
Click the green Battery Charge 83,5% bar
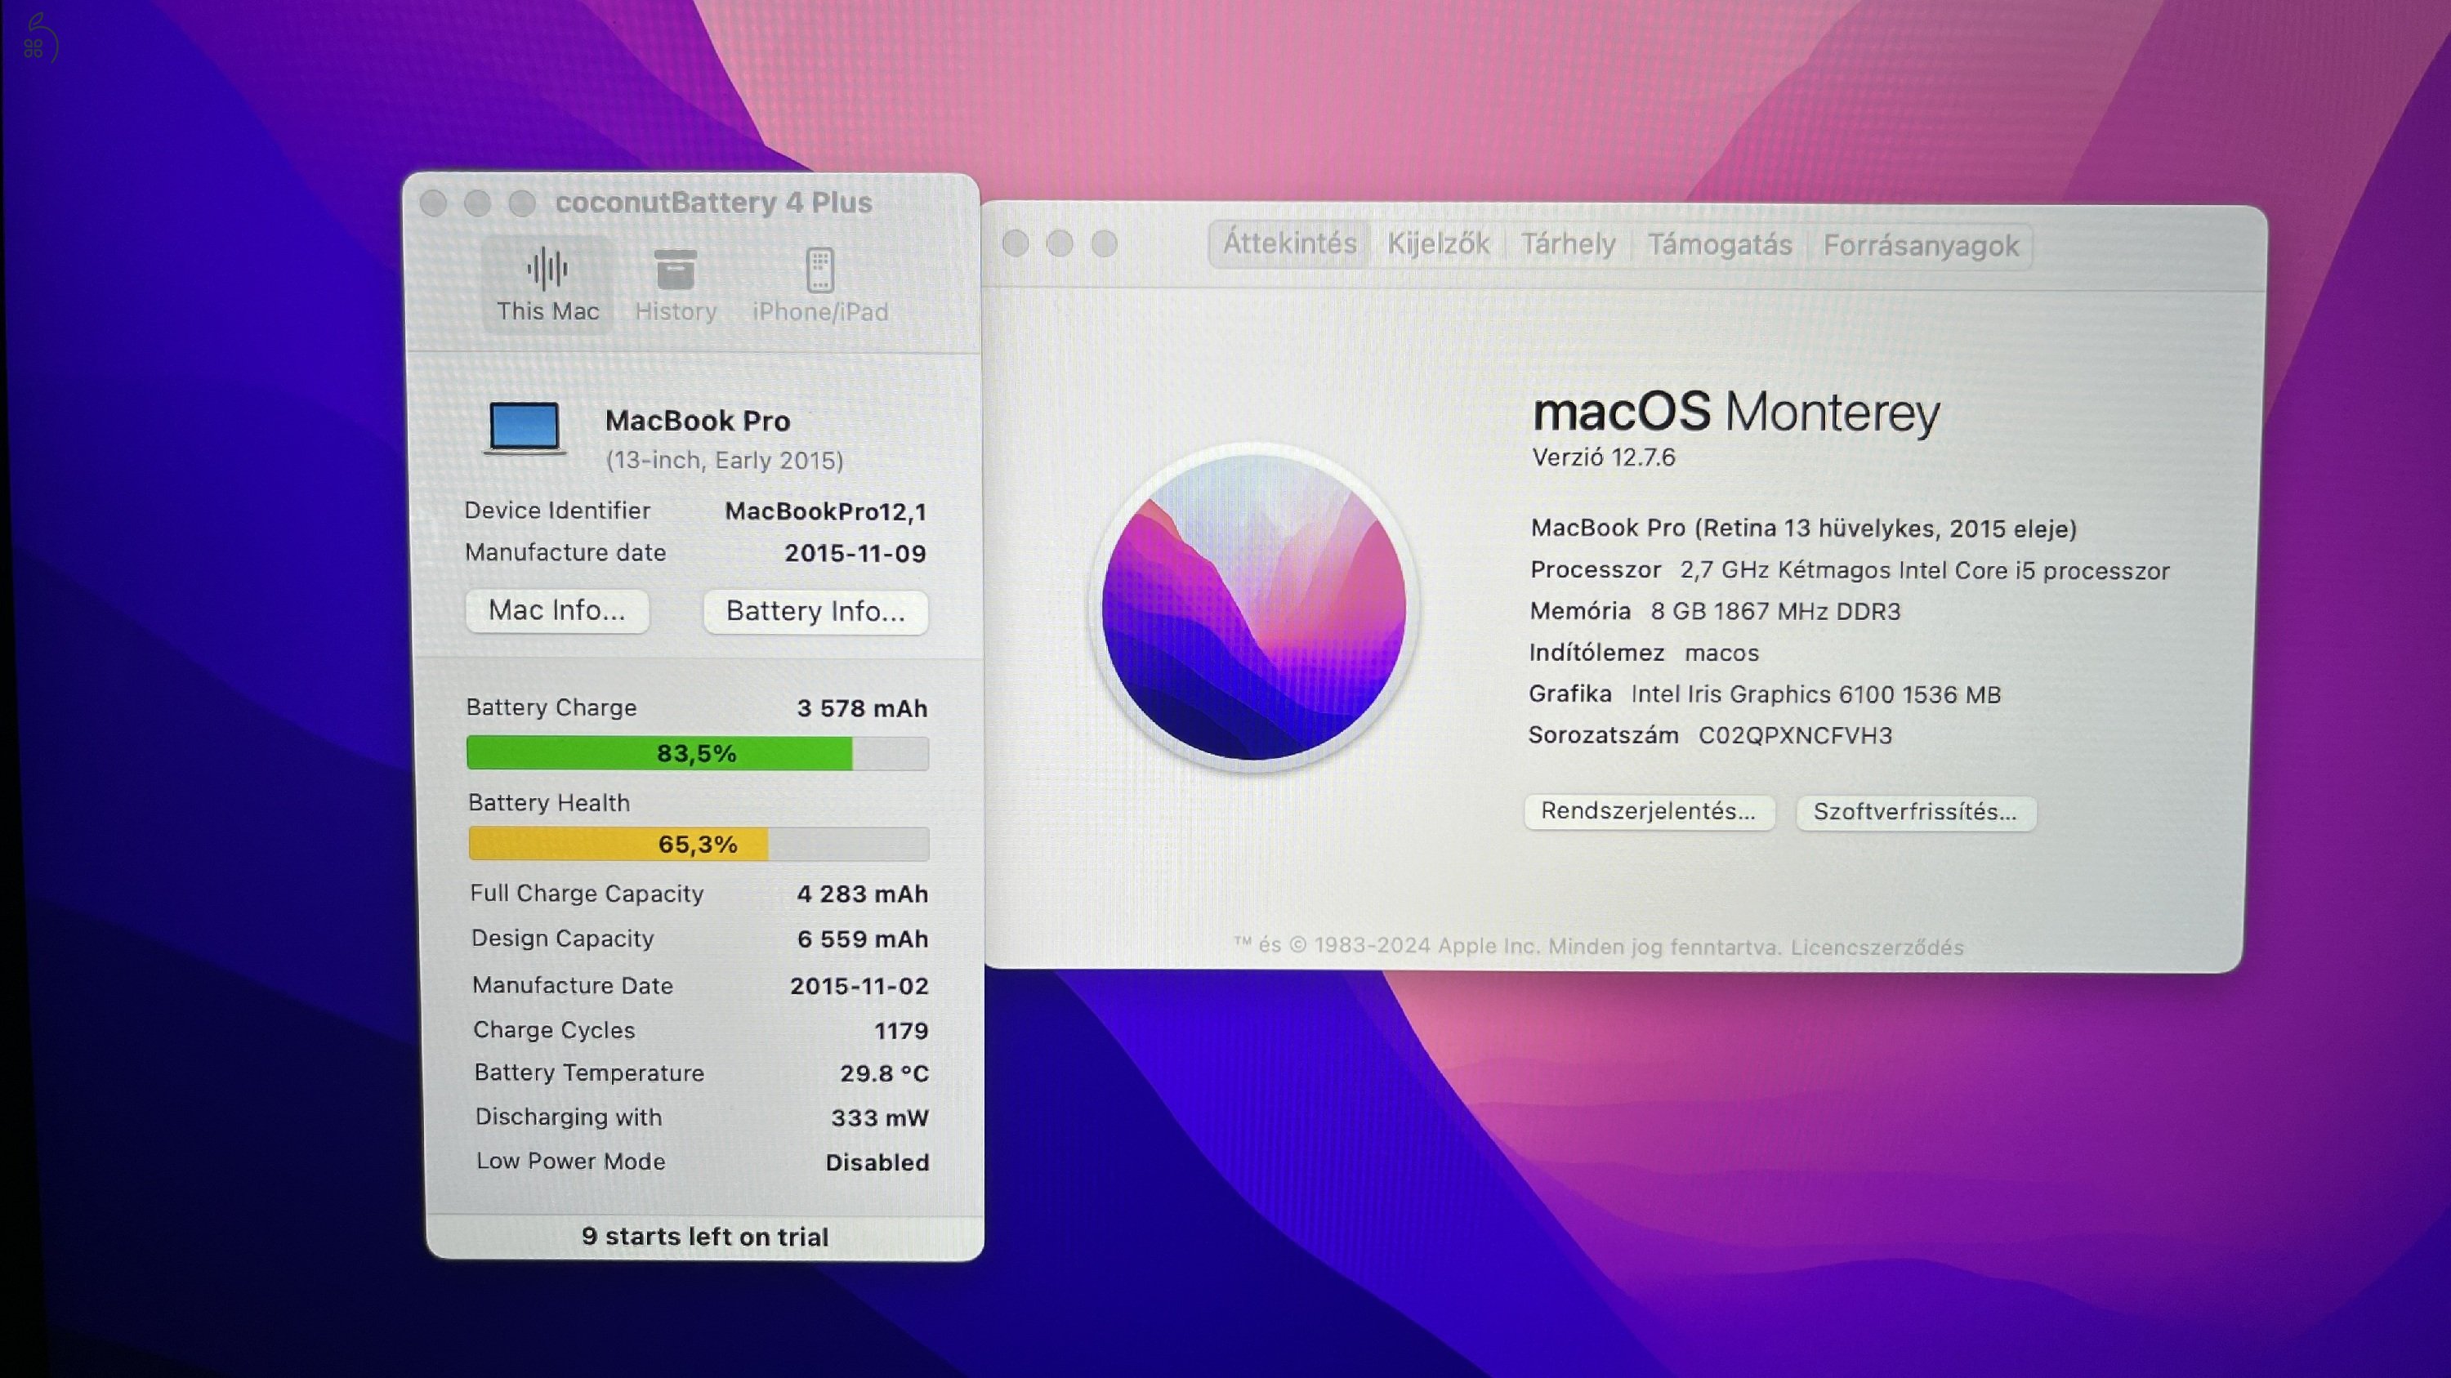tap(698, 753)
